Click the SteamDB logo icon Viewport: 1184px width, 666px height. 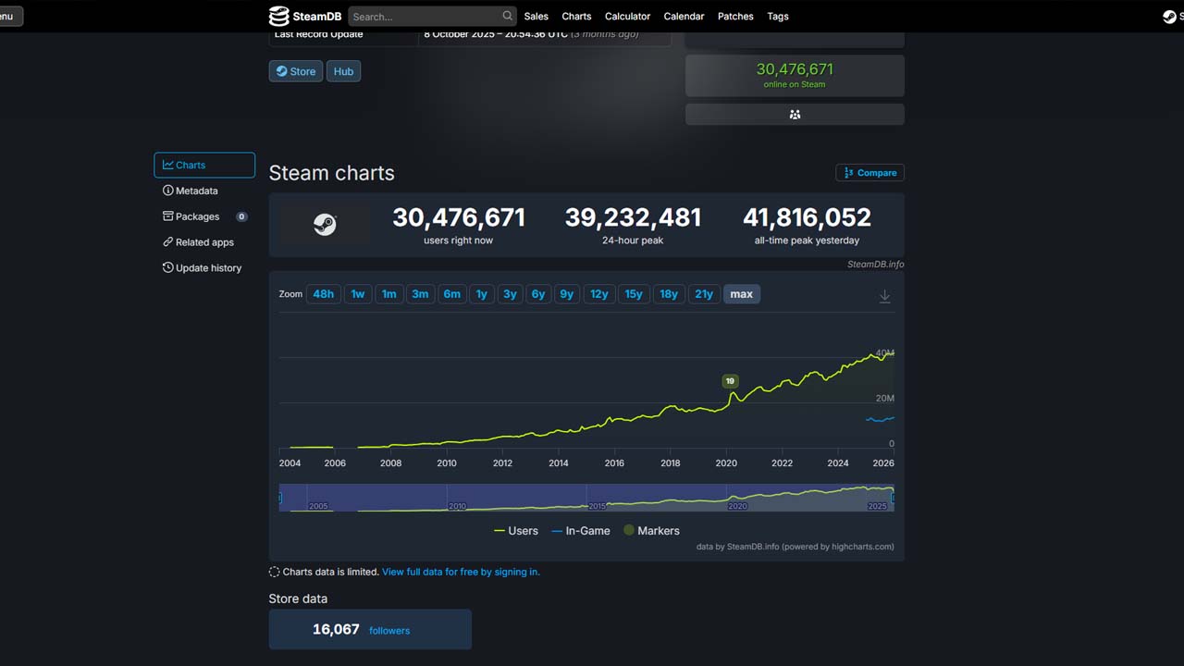tap(279, 16)
